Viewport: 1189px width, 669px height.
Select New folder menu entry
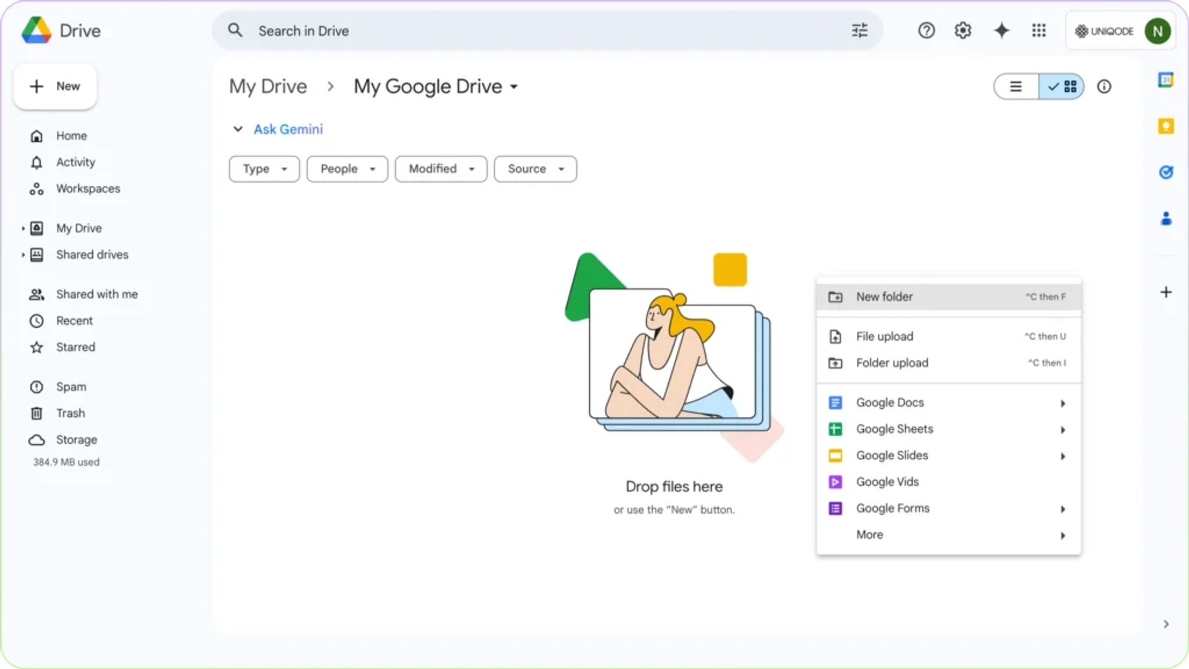pyautogui.click(x=949, y=297)
